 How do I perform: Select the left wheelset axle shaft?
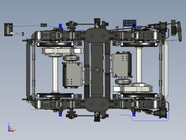tap(55, 75)
